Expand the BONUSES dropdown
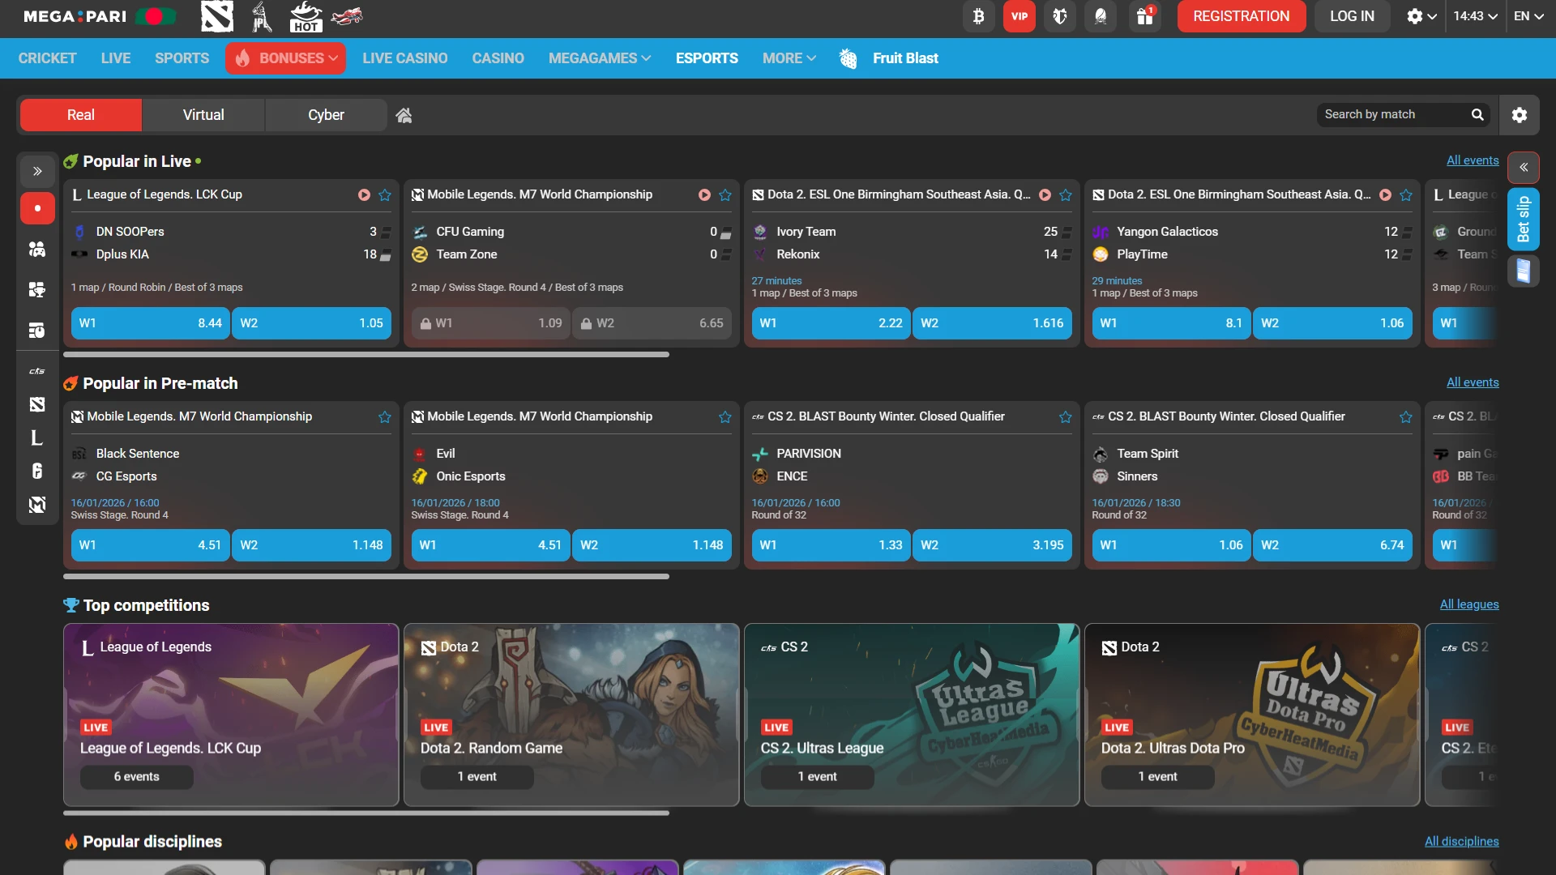This screenshot has width=1556, height=875. click(x=285, y=58)
